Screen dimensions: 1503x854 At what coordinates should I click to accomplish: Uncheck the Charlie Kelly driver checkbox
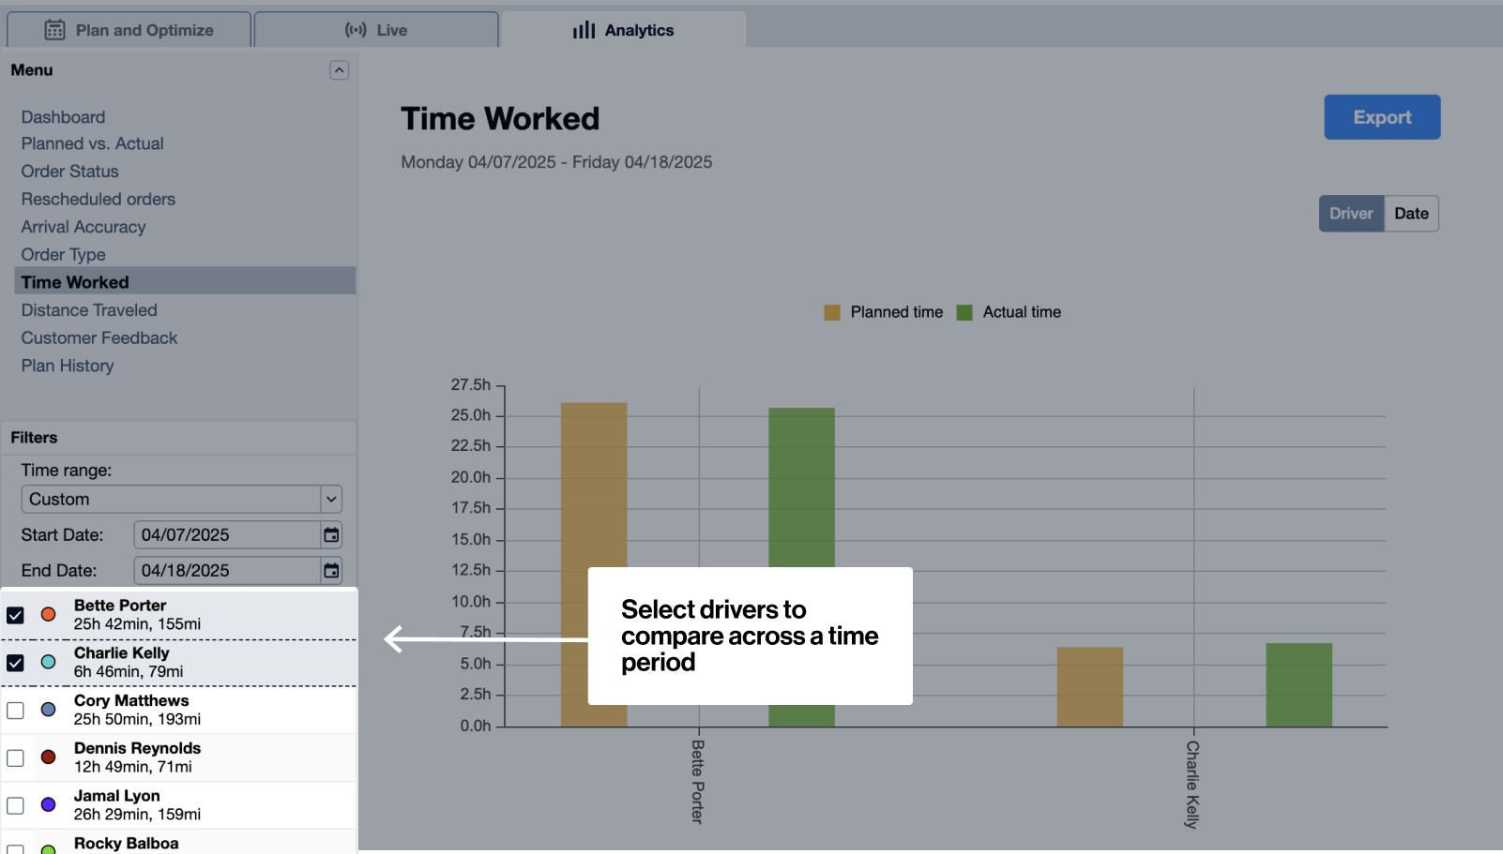tap(15, 662)
